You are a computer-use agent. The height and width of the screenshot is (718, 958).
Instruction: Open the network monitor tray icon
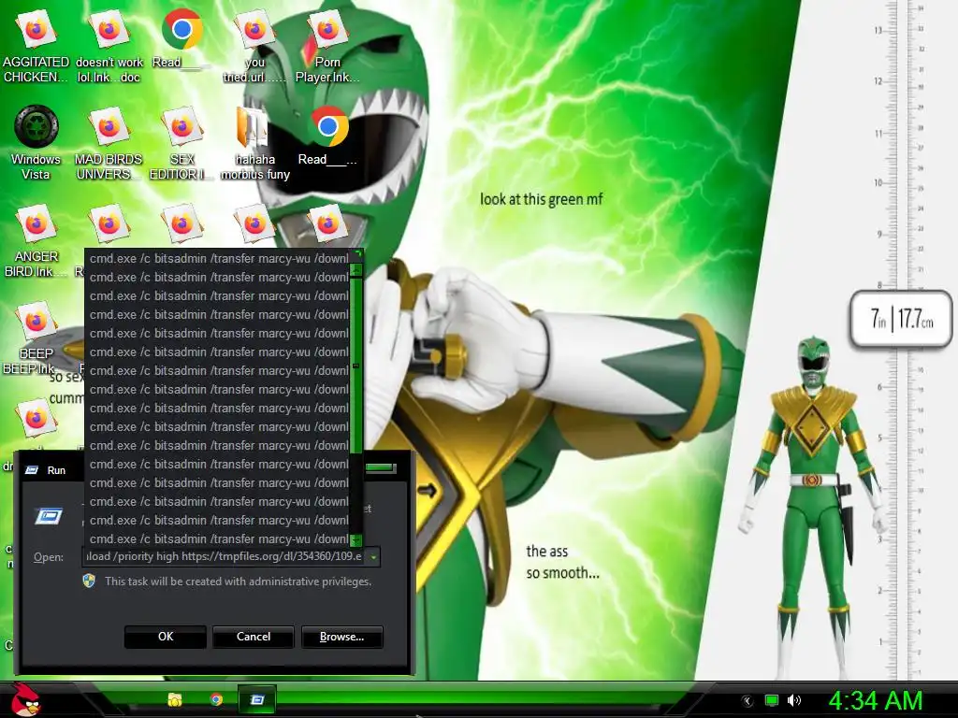(772, 701)
